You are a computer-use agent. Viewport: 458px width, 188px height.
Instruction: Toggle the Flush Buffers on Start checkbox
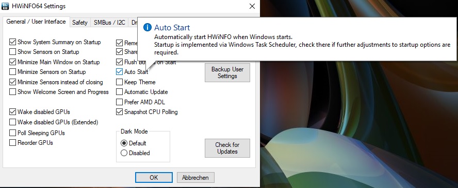coord(119,62)
